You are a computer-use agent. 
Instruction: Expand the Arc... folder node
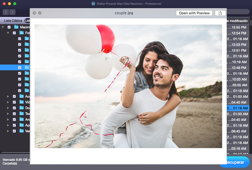8,120
